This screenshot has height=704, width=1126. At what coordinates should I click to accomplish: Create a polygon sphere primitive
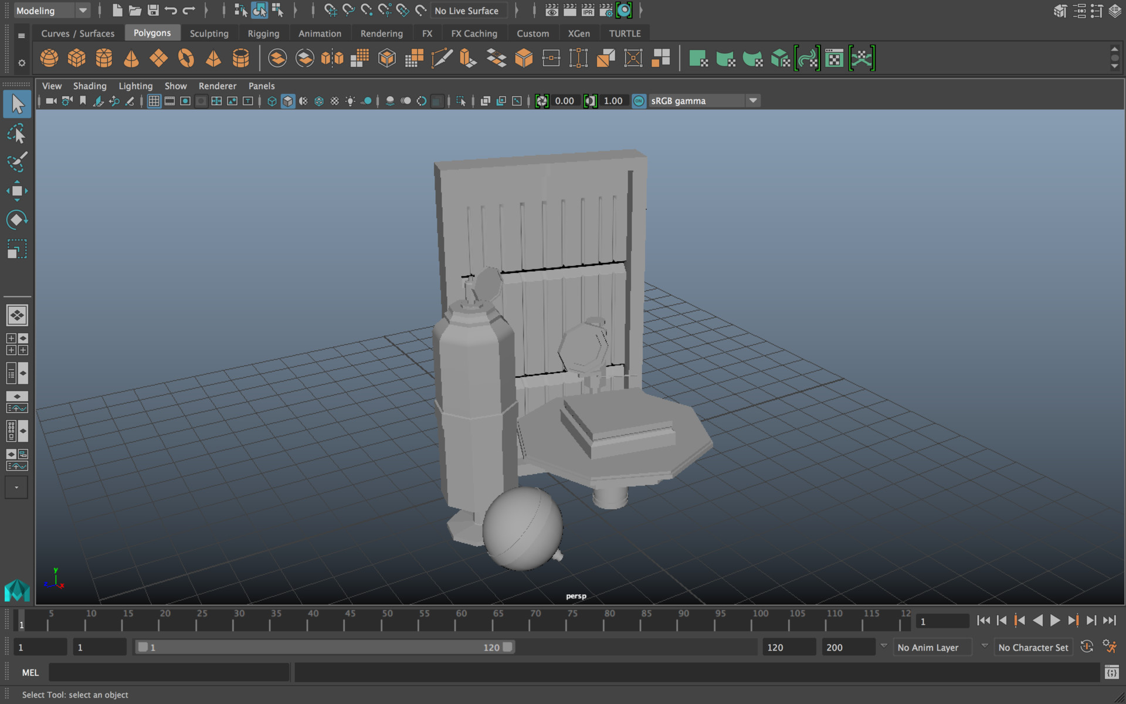point(49,58)
